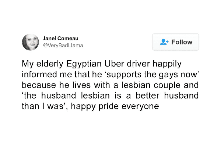Click the @VeryBadLlama handle
This screenshot has width=221, height=147.
(63, 46)
